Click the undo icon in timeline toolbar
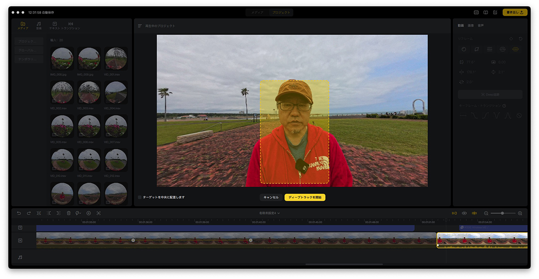 coord(19,213)
